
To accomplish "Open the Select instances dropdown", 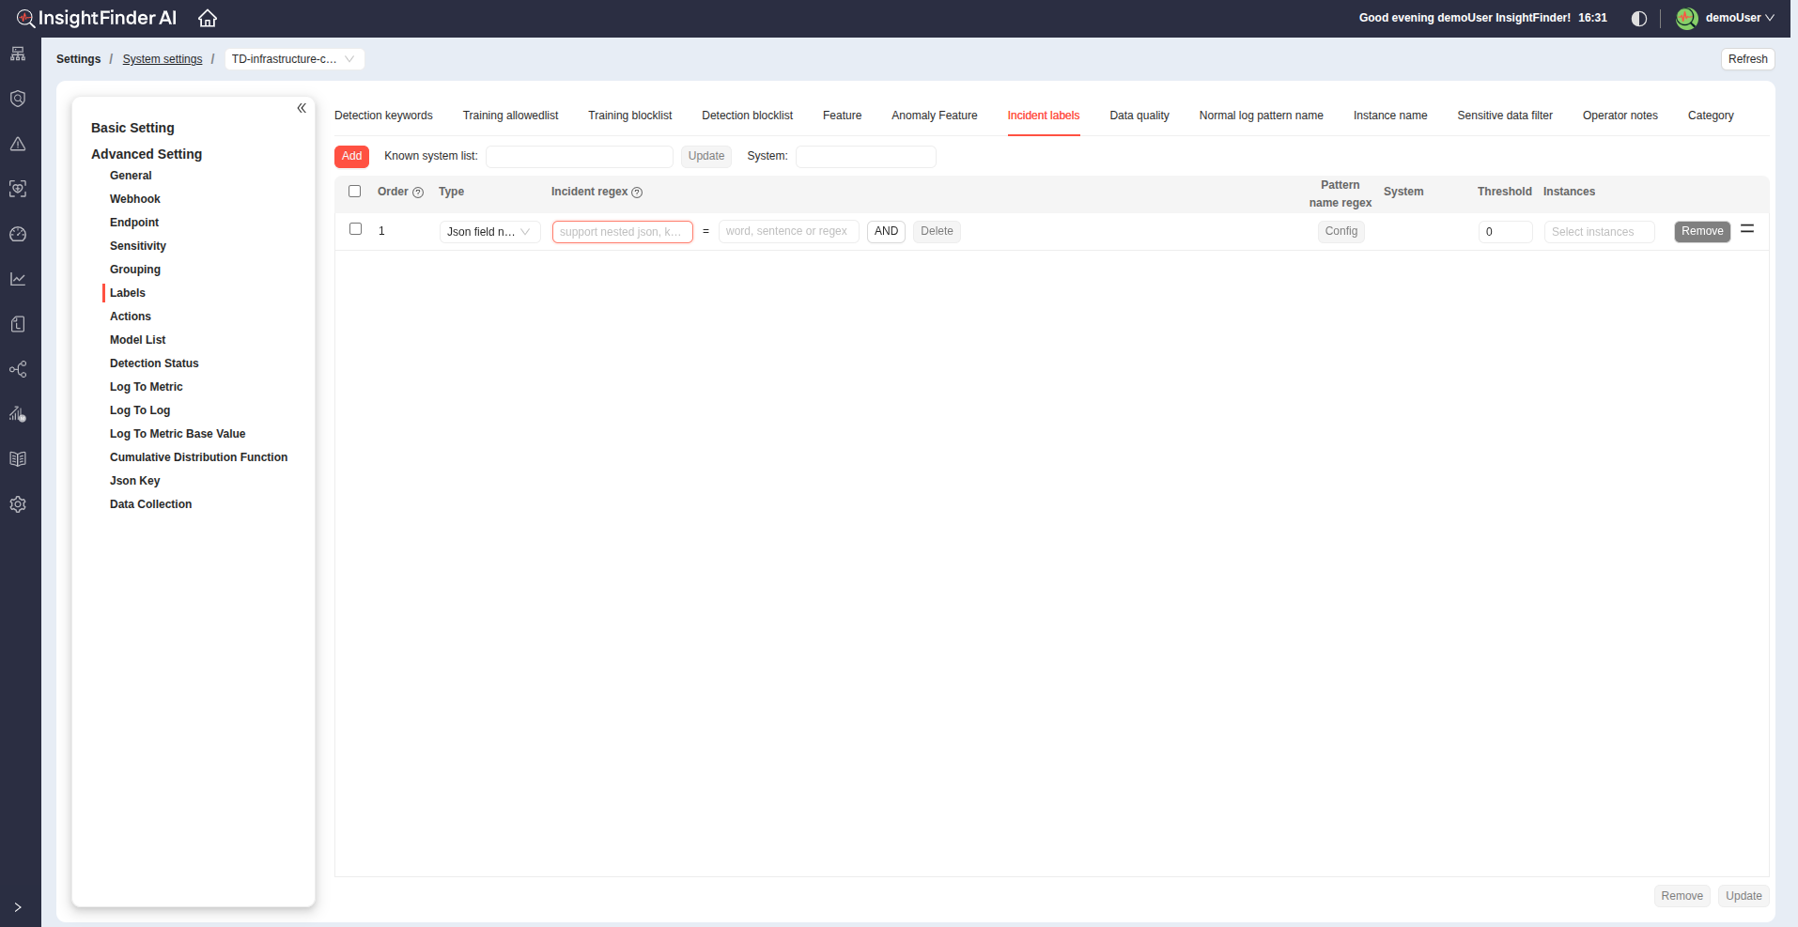I will pos(1599,232).
